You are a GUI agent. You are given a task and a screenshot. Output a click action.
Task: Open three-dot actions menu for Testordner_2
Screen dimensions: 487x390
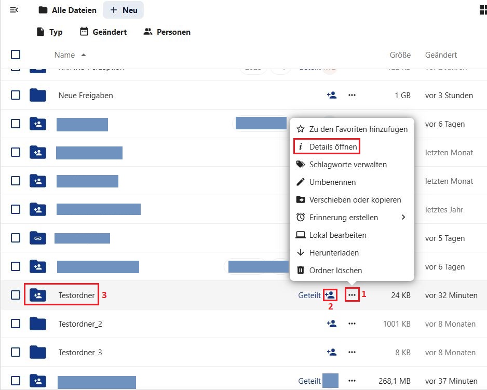[x=352, y=324]
